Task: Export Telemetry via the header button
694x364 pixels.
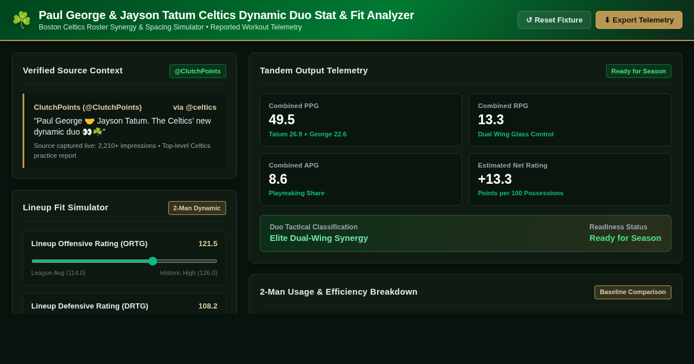Action: [639, 20]
